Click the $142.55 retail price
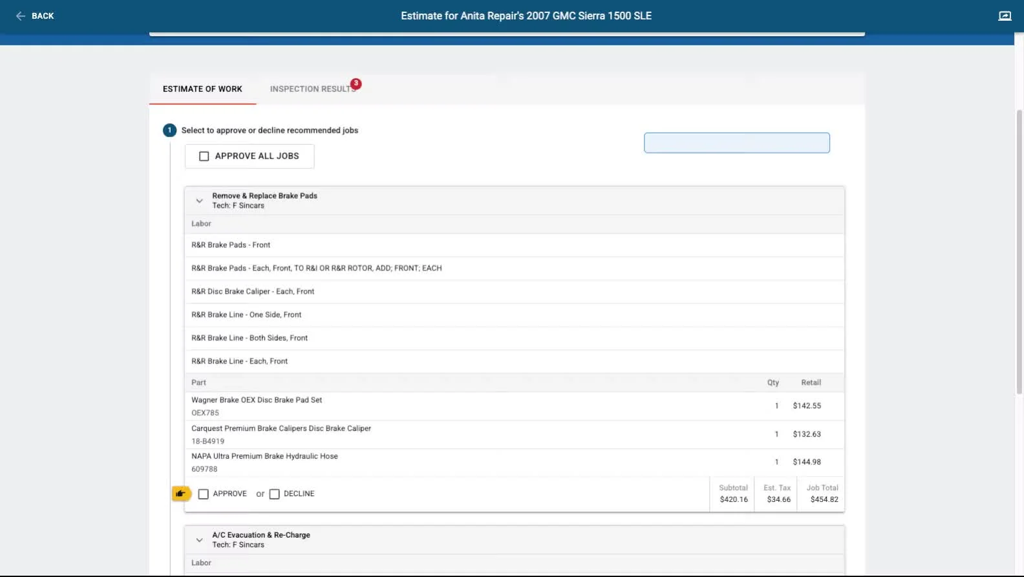The width and height of the screenshot is (1024, 577). click(807, 406)
